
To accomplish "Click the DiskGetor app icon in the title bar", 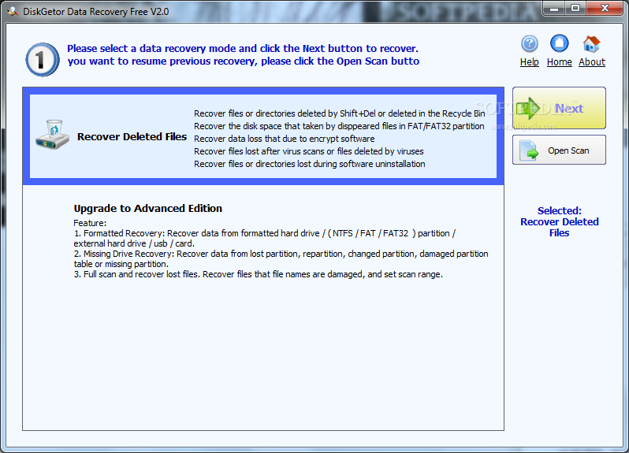I will (12, 9).
